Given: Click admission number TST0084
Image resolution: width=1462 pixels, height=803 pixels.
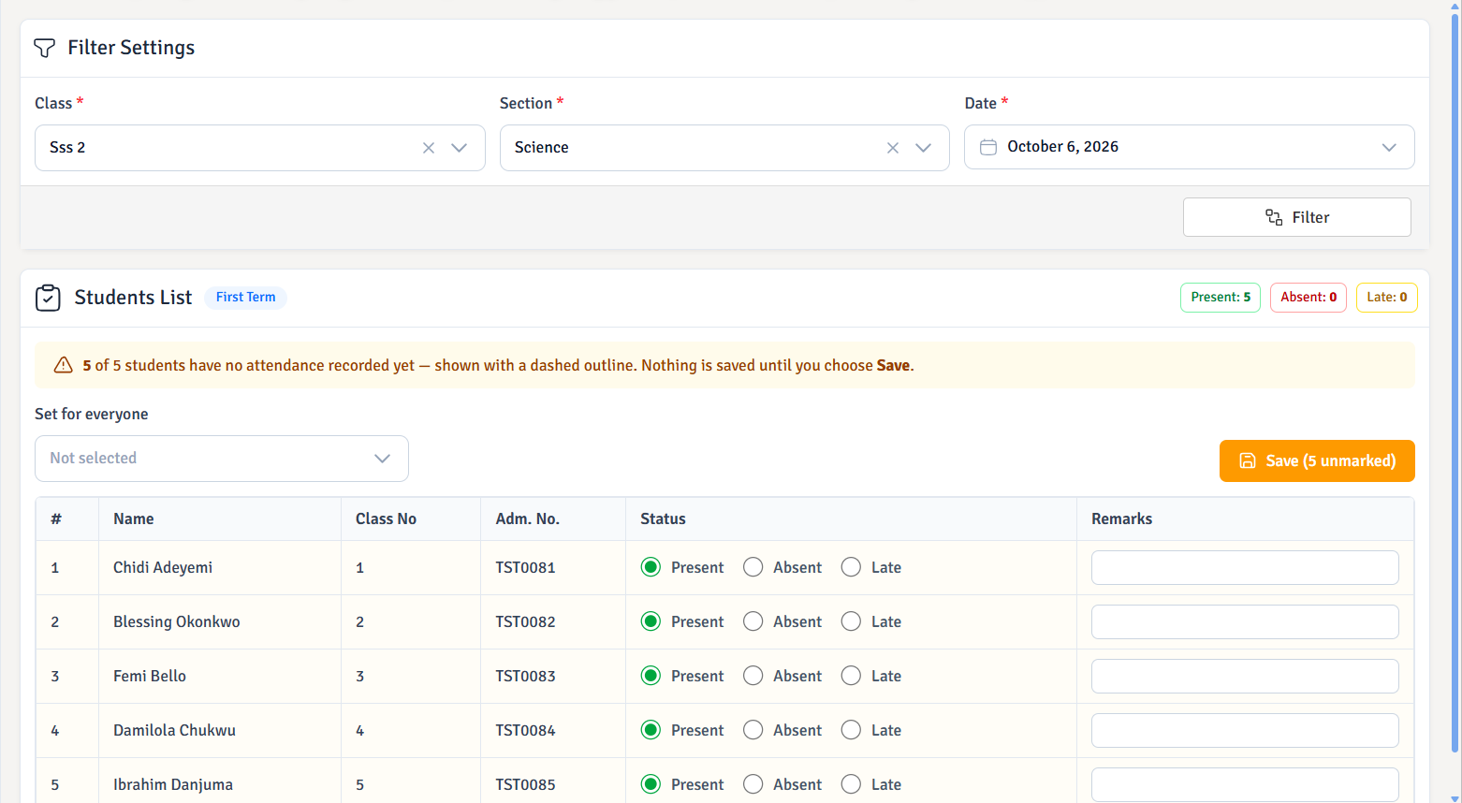Looking at the screenshot, I should (x=525, y=730).
